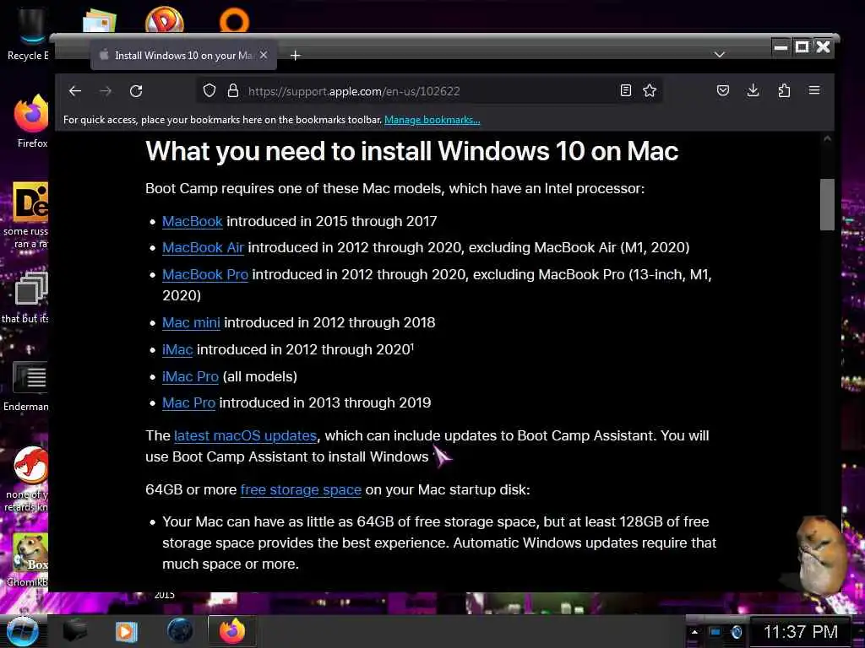
Task: Click the padlock site information icon
Action: (x=233, y=90)
